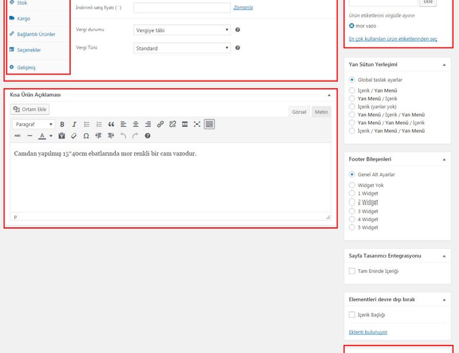
Task: Switch to Görsel editor tab
Action: click(x=299, y=112)
